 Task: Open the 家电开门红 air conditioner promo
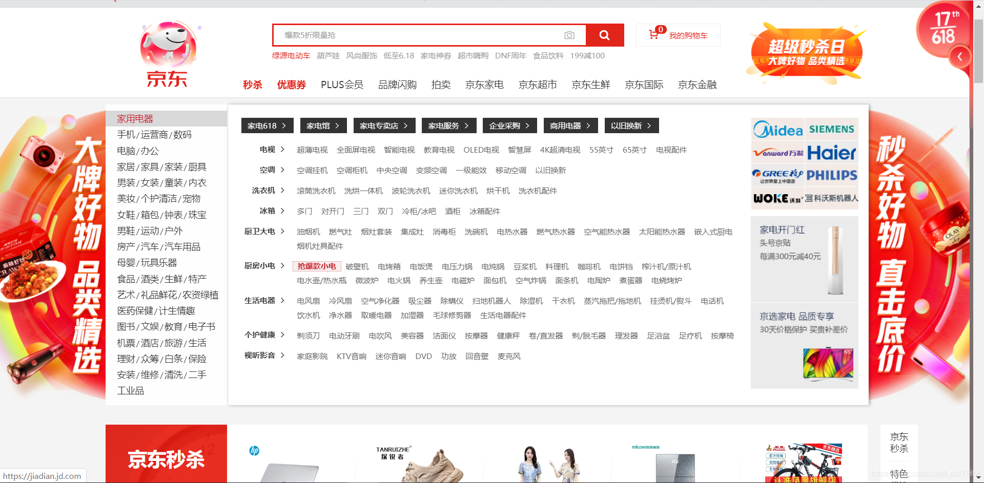[804, 259]
